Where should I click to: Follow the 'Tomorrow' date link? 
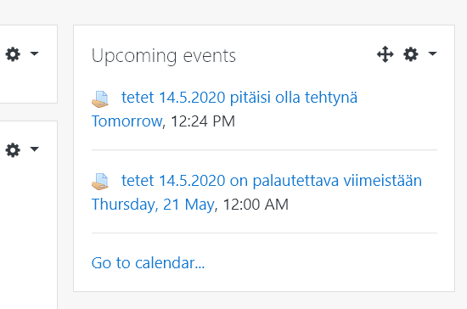(x=127, y=121)
